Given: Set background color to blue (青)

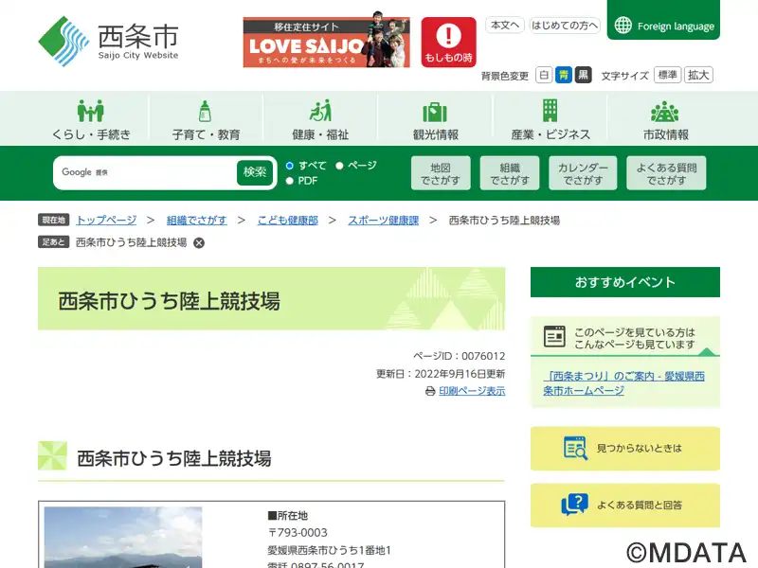Looking at the screenshot, I should (x=563, y=75).
